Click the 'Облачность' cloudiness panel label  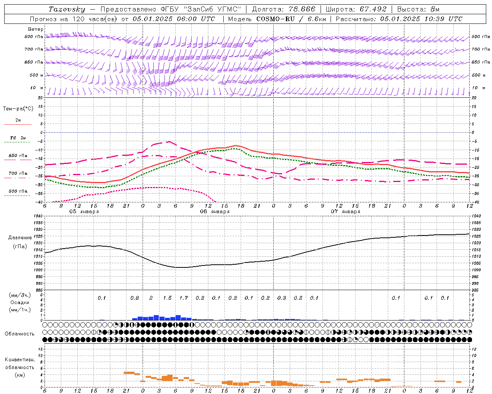(x=20, y=334)
